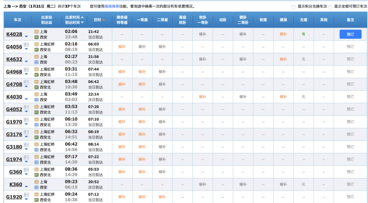Expand stop details arrow under K360

pos(26,187)
